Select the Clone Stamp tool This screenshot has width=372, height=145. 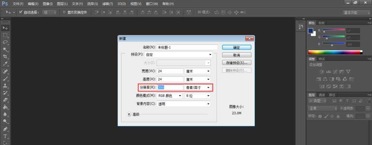click(5, 86)
